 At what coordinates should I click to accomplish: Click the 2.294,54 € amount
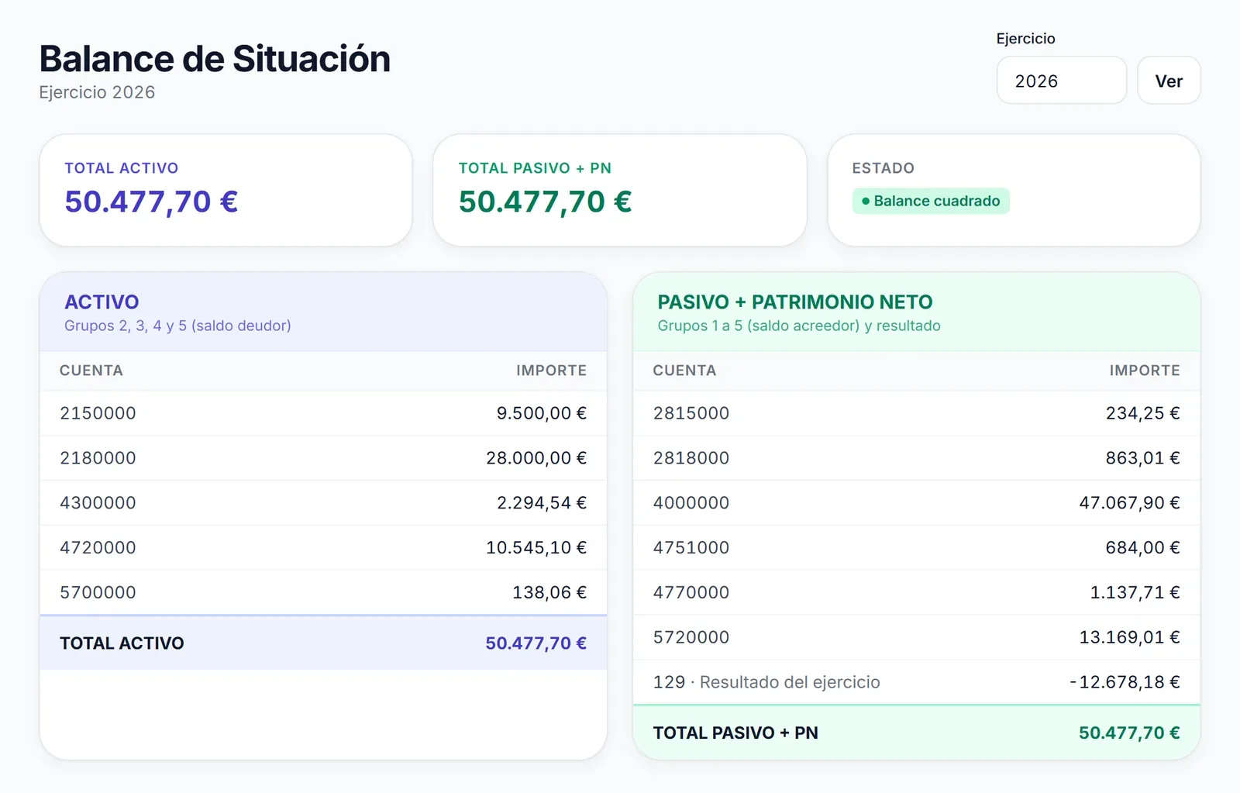[x=542, y=503]
